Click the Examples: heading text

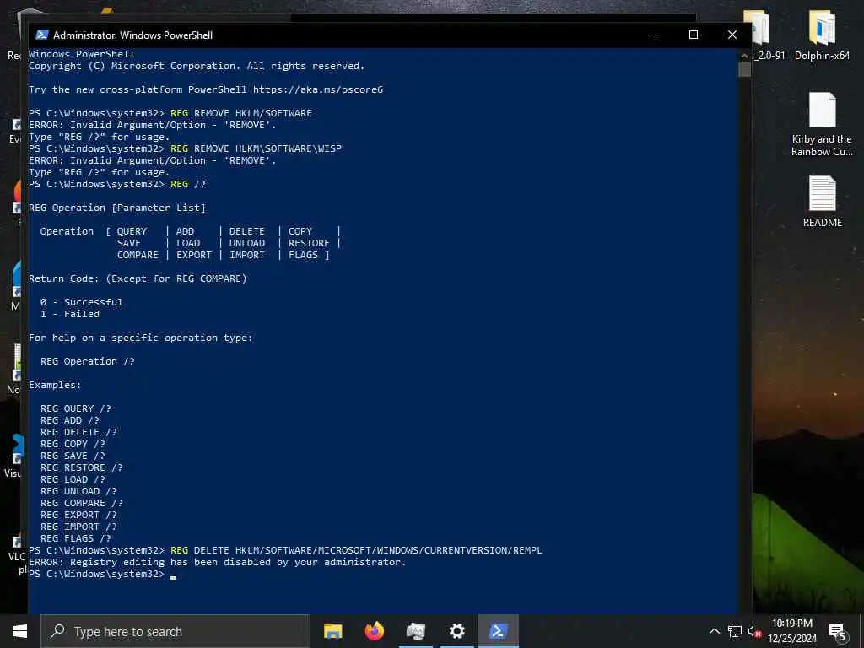point(55,385)
